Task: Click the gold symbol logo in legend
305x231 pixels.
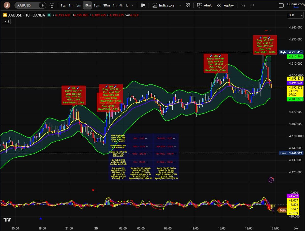Action: click(x=5, y=15)
